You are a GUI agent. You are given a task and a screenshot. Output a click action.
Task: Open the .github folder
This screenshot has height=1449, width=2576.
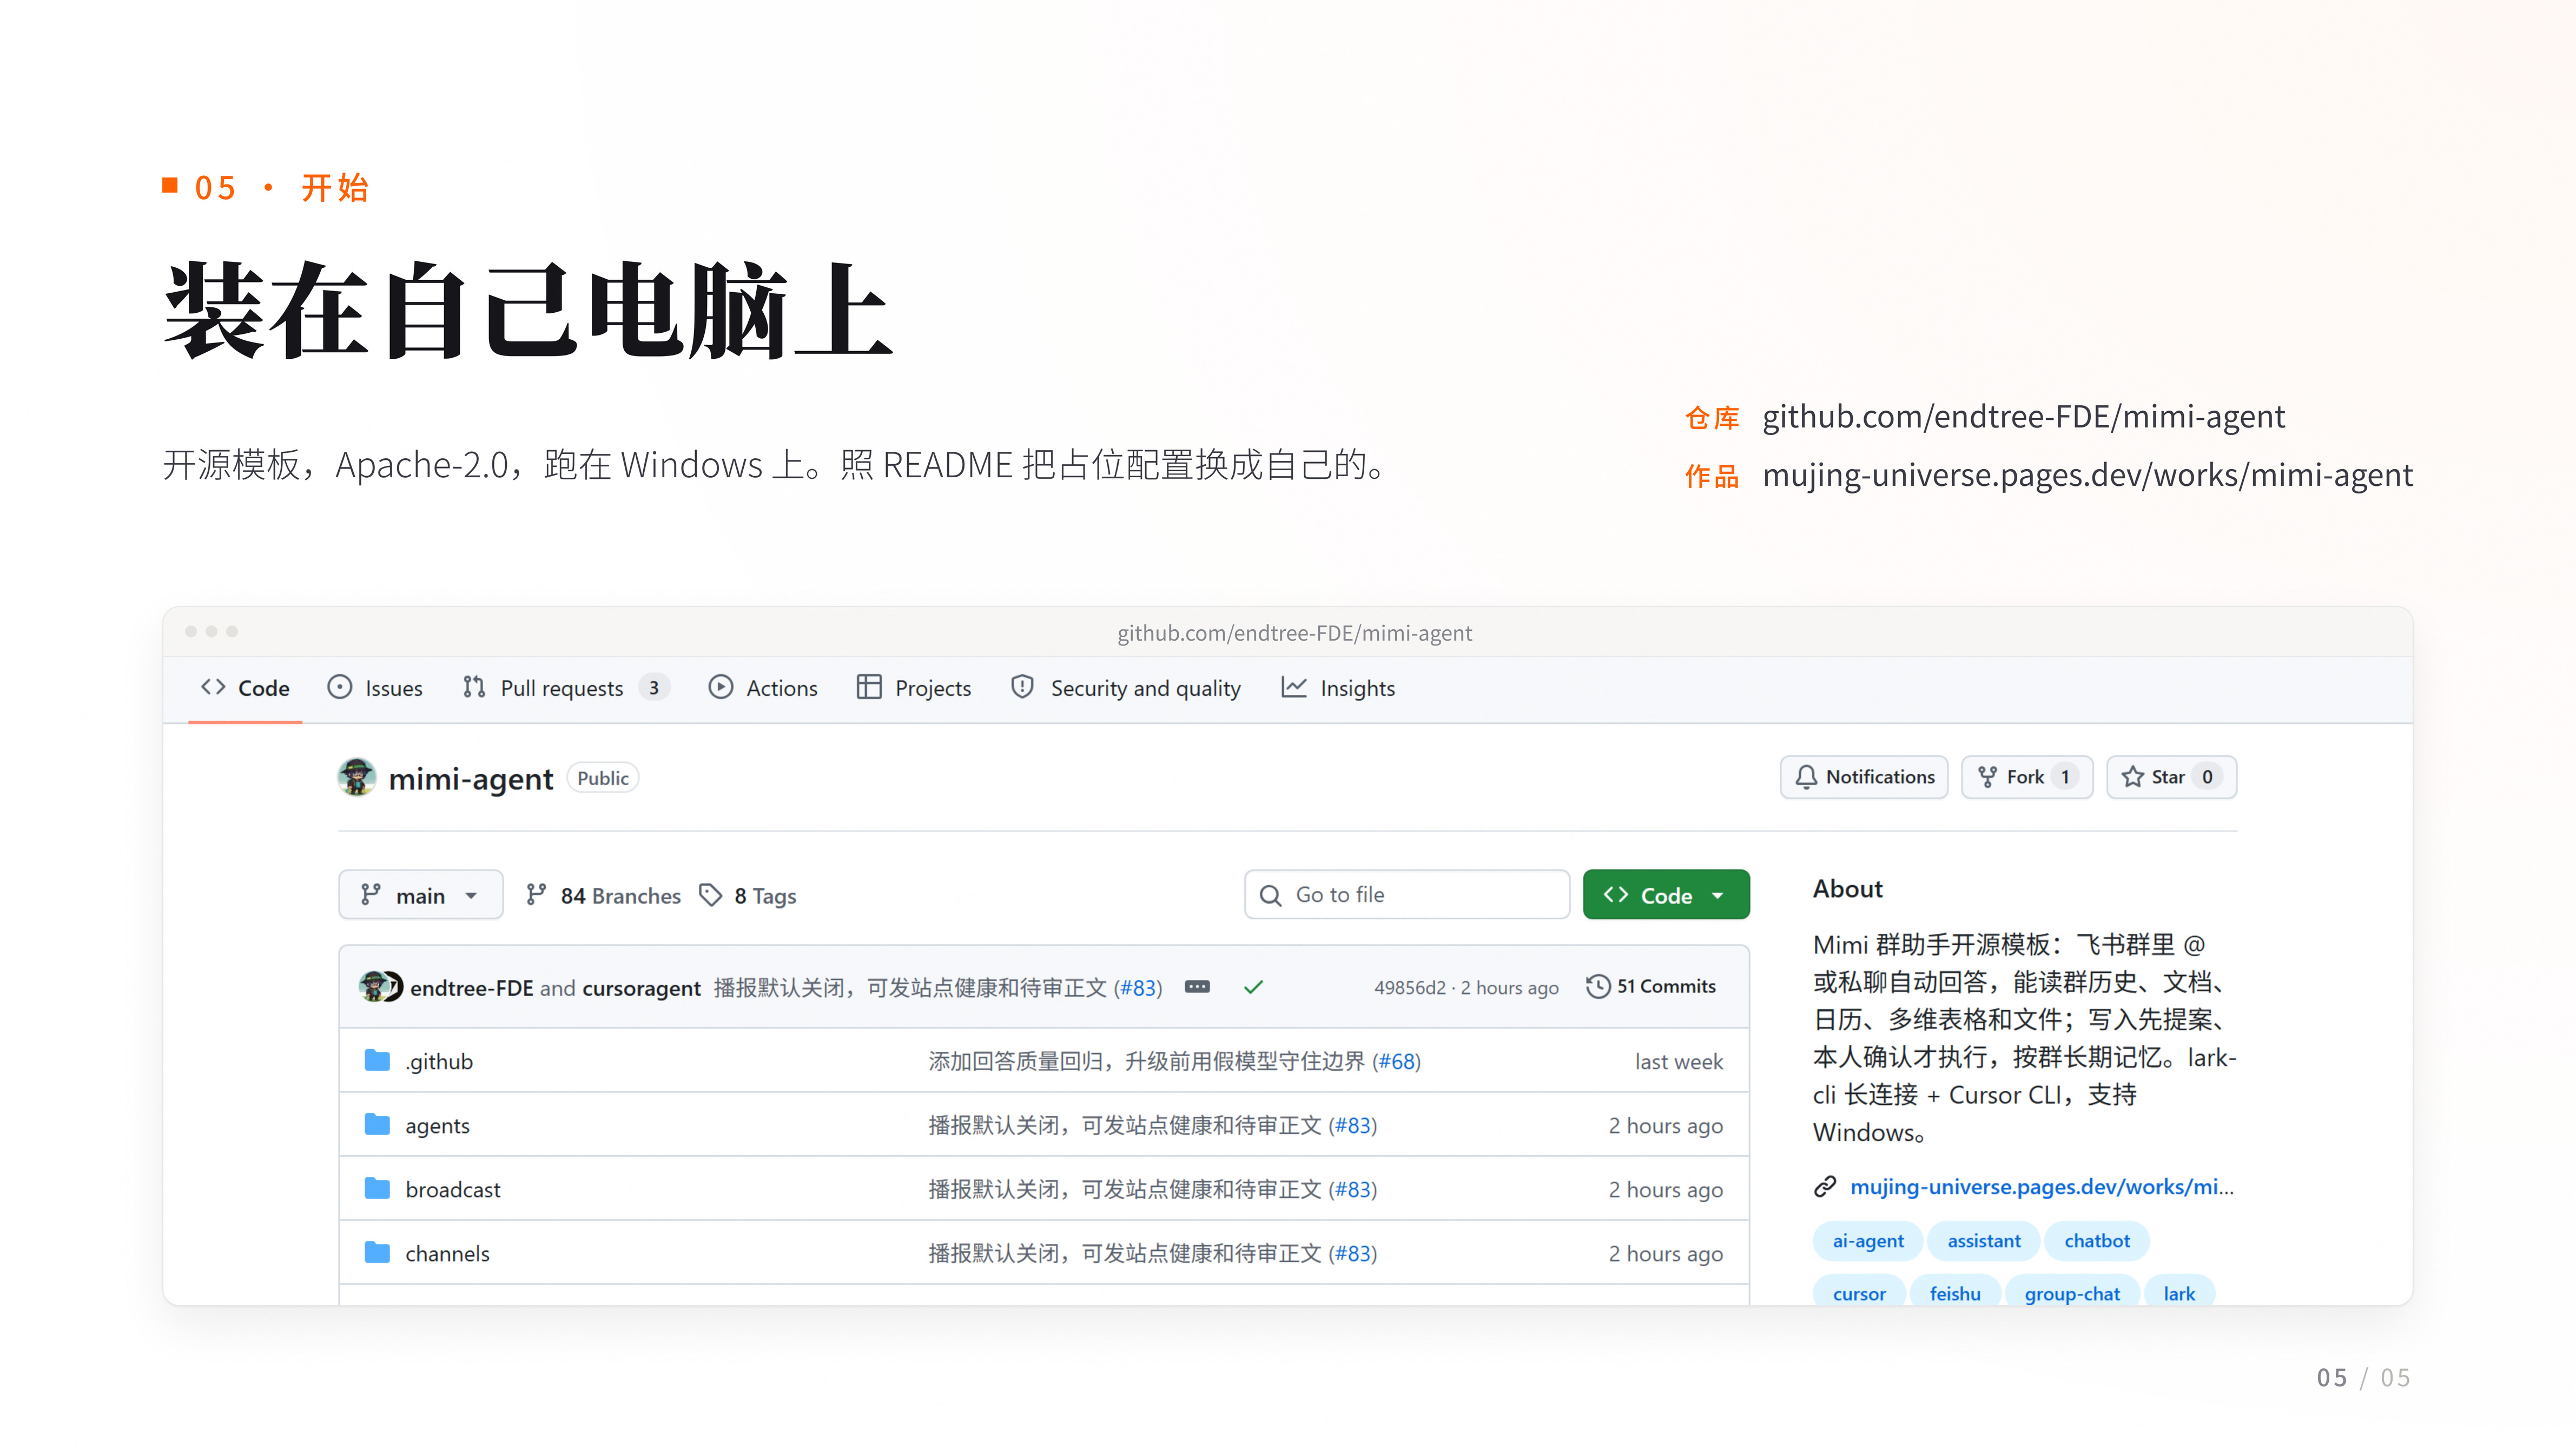(439, 1062)
